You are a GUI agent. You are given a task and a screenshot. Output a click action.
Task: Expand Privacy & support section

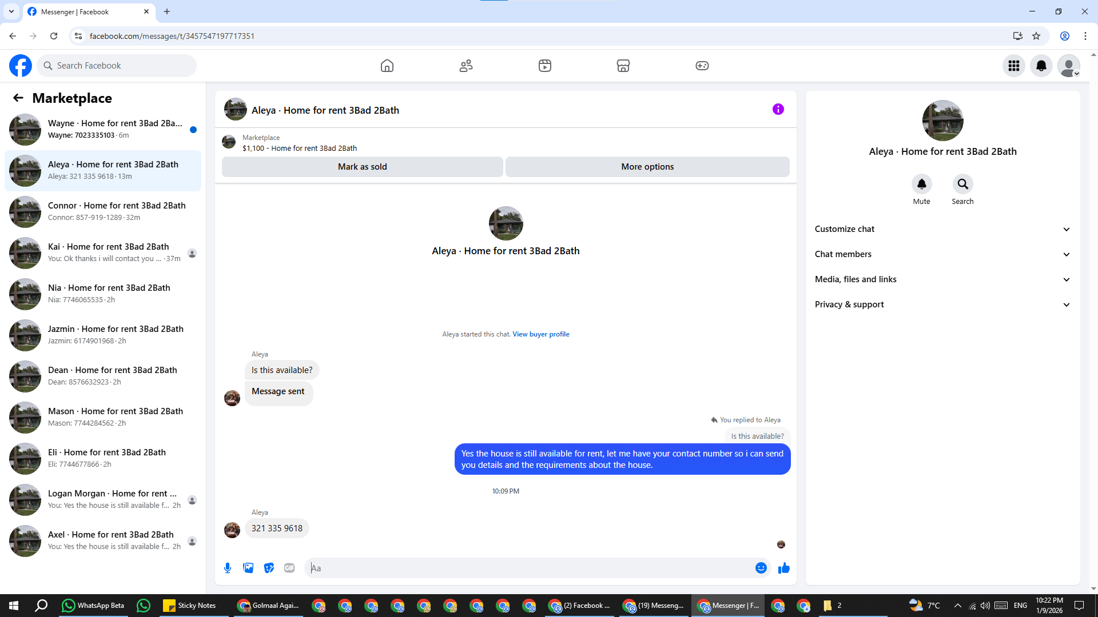pyautogui.click(x=942, y=305)
